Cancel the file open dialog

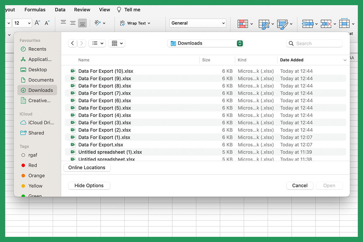(300, 185)
